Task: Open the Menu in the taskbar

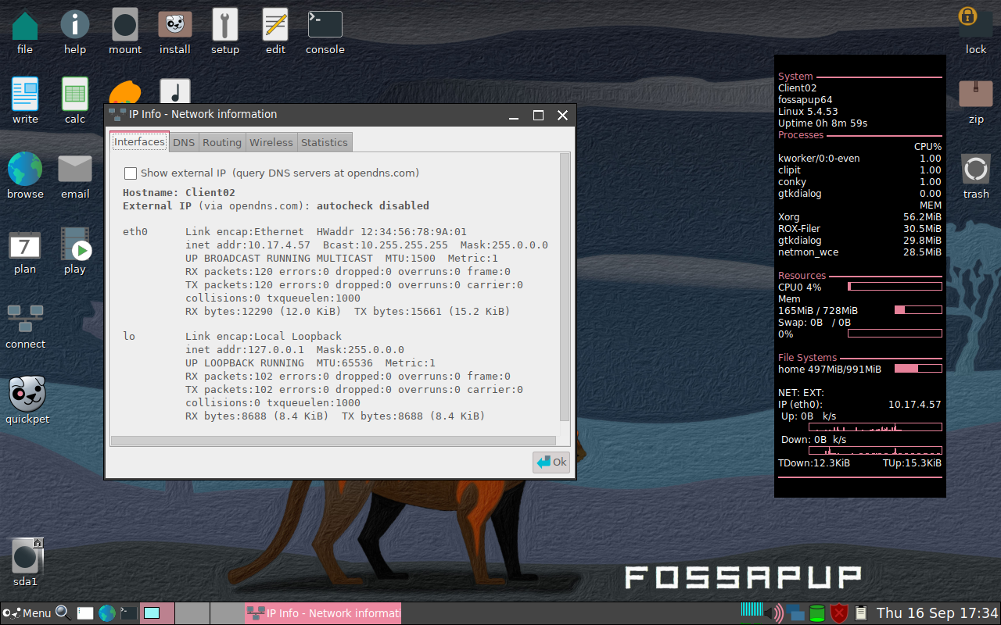Action: (x=25, y=612)
